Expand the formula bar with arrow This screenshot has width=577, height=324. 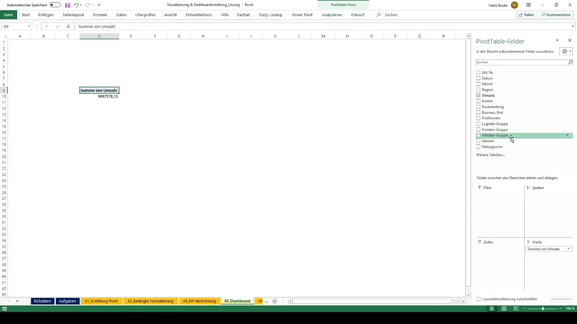pyautogui.click(x=573, y=27)
